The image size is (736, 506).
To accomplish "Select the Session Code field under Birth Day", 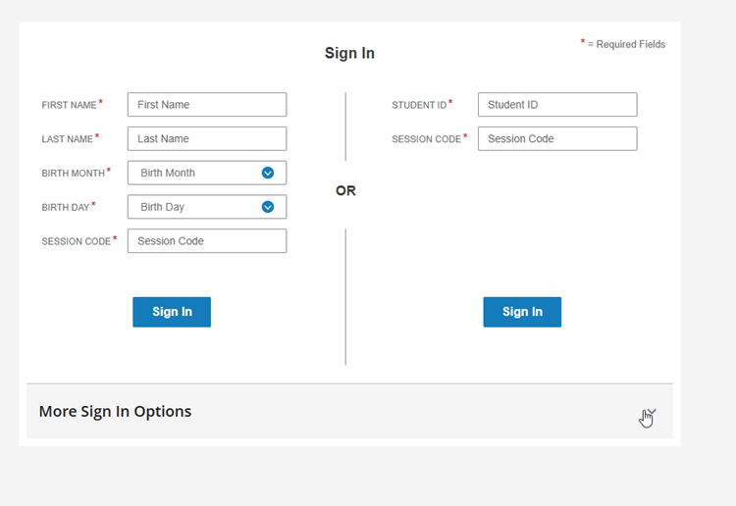I will pos(207,241).
